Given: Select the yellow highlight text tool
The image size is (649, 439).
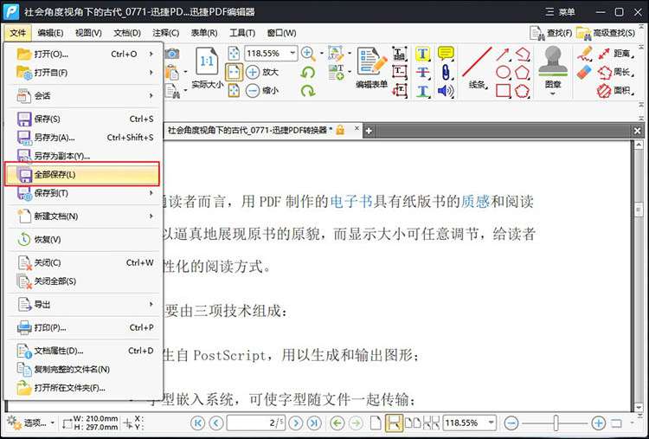Looking at the screenshot, I should (x=422, y=54).
